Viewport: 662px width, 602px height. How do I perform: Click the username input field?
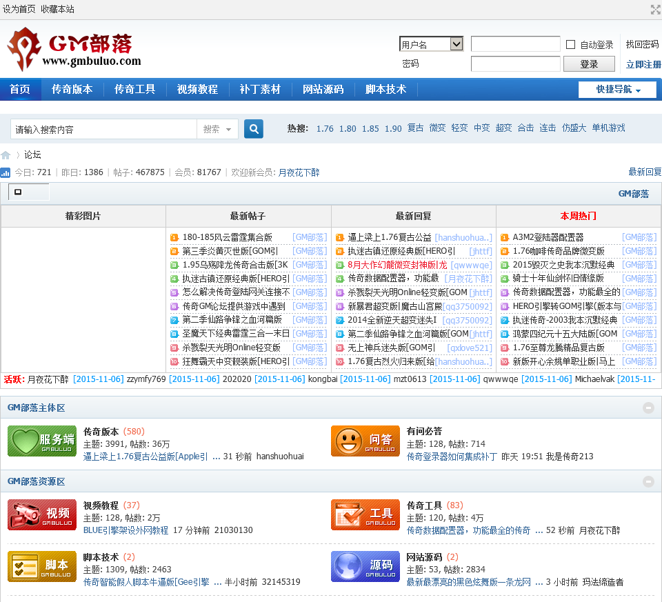click(516, 44)
